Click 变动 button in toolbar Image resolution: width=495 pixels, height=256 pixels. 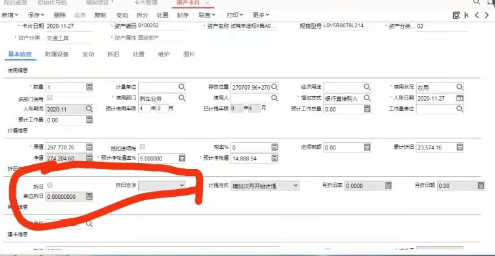[x=122, y=15]
